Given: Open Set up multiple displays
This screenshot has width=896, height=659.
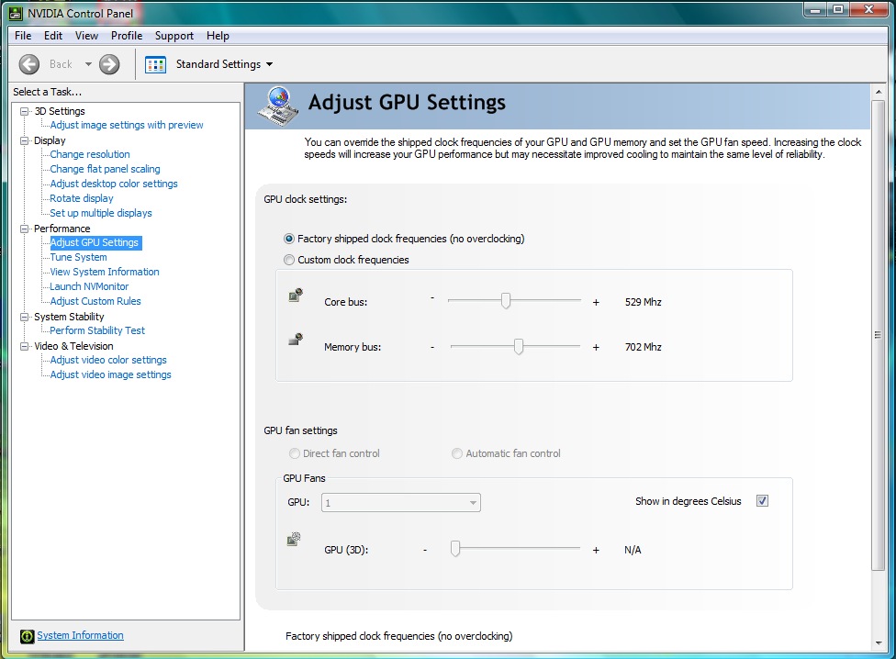Looking at the screenshot, I should pos(101,213).
